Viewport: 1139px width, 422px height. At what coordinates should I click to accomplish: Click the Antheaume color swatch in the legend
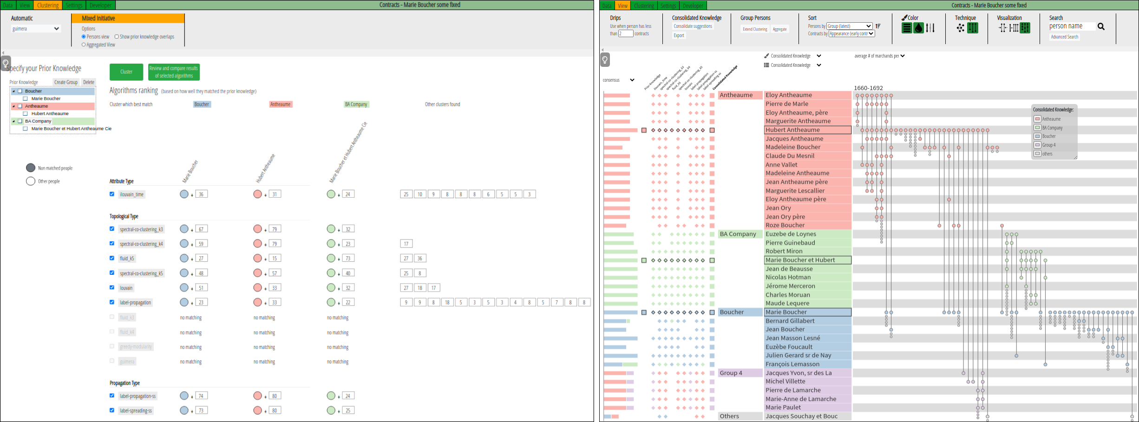1037,119
